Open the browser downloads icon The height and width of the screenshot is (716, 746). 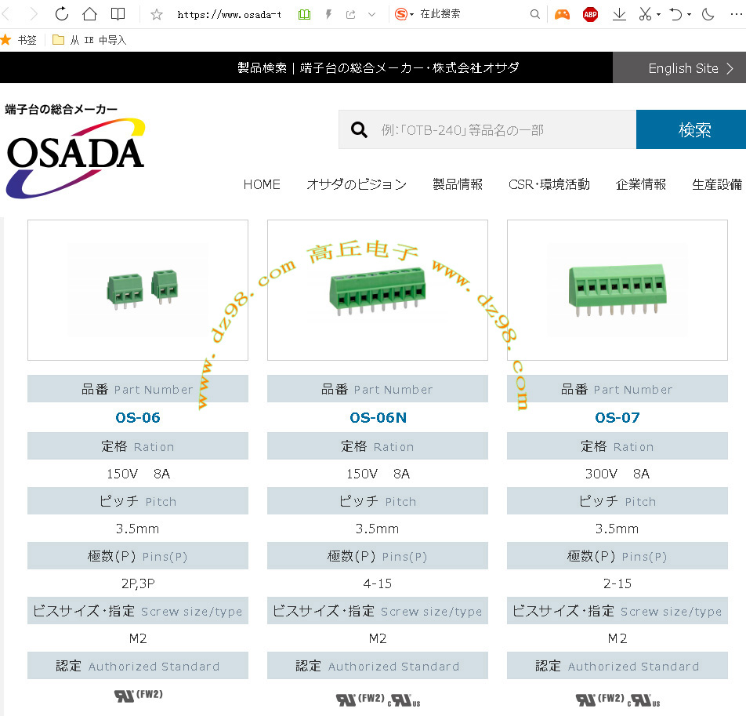(619, 14)
